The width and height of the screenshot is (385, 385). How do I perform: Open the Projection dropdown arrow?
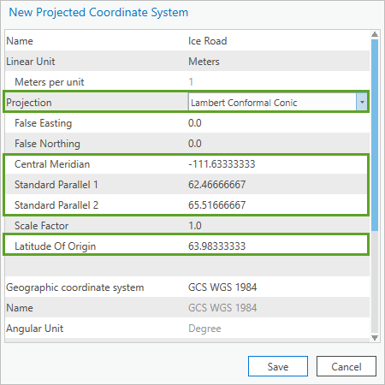click(x=362, y=102)
